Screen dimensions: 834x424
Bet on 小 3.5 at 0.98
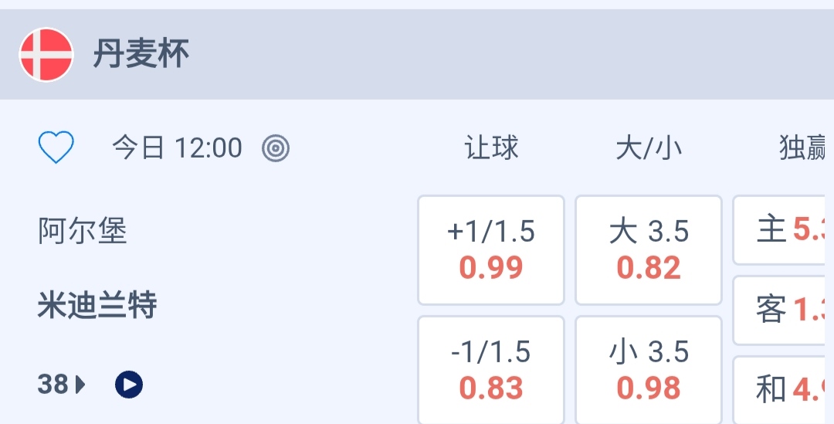click(x=649, y=370)
